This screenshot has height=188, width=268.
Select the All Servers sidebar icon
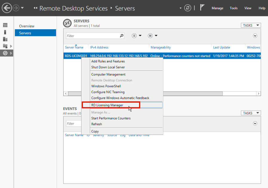tap(5, 39)
